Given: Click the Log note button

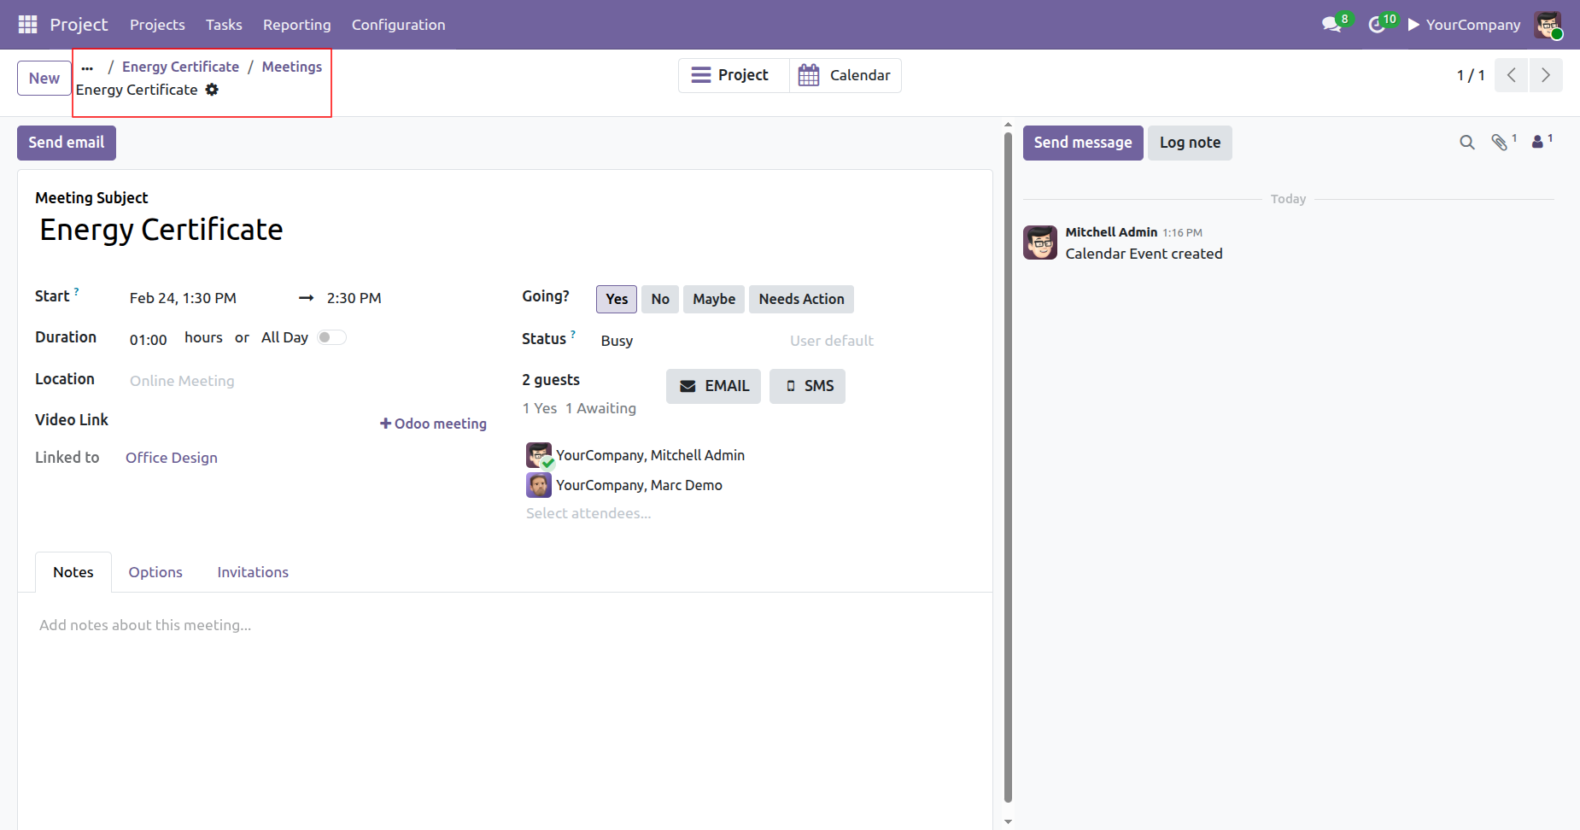Looking at the screenshot, I should (x=1190, y=143).
